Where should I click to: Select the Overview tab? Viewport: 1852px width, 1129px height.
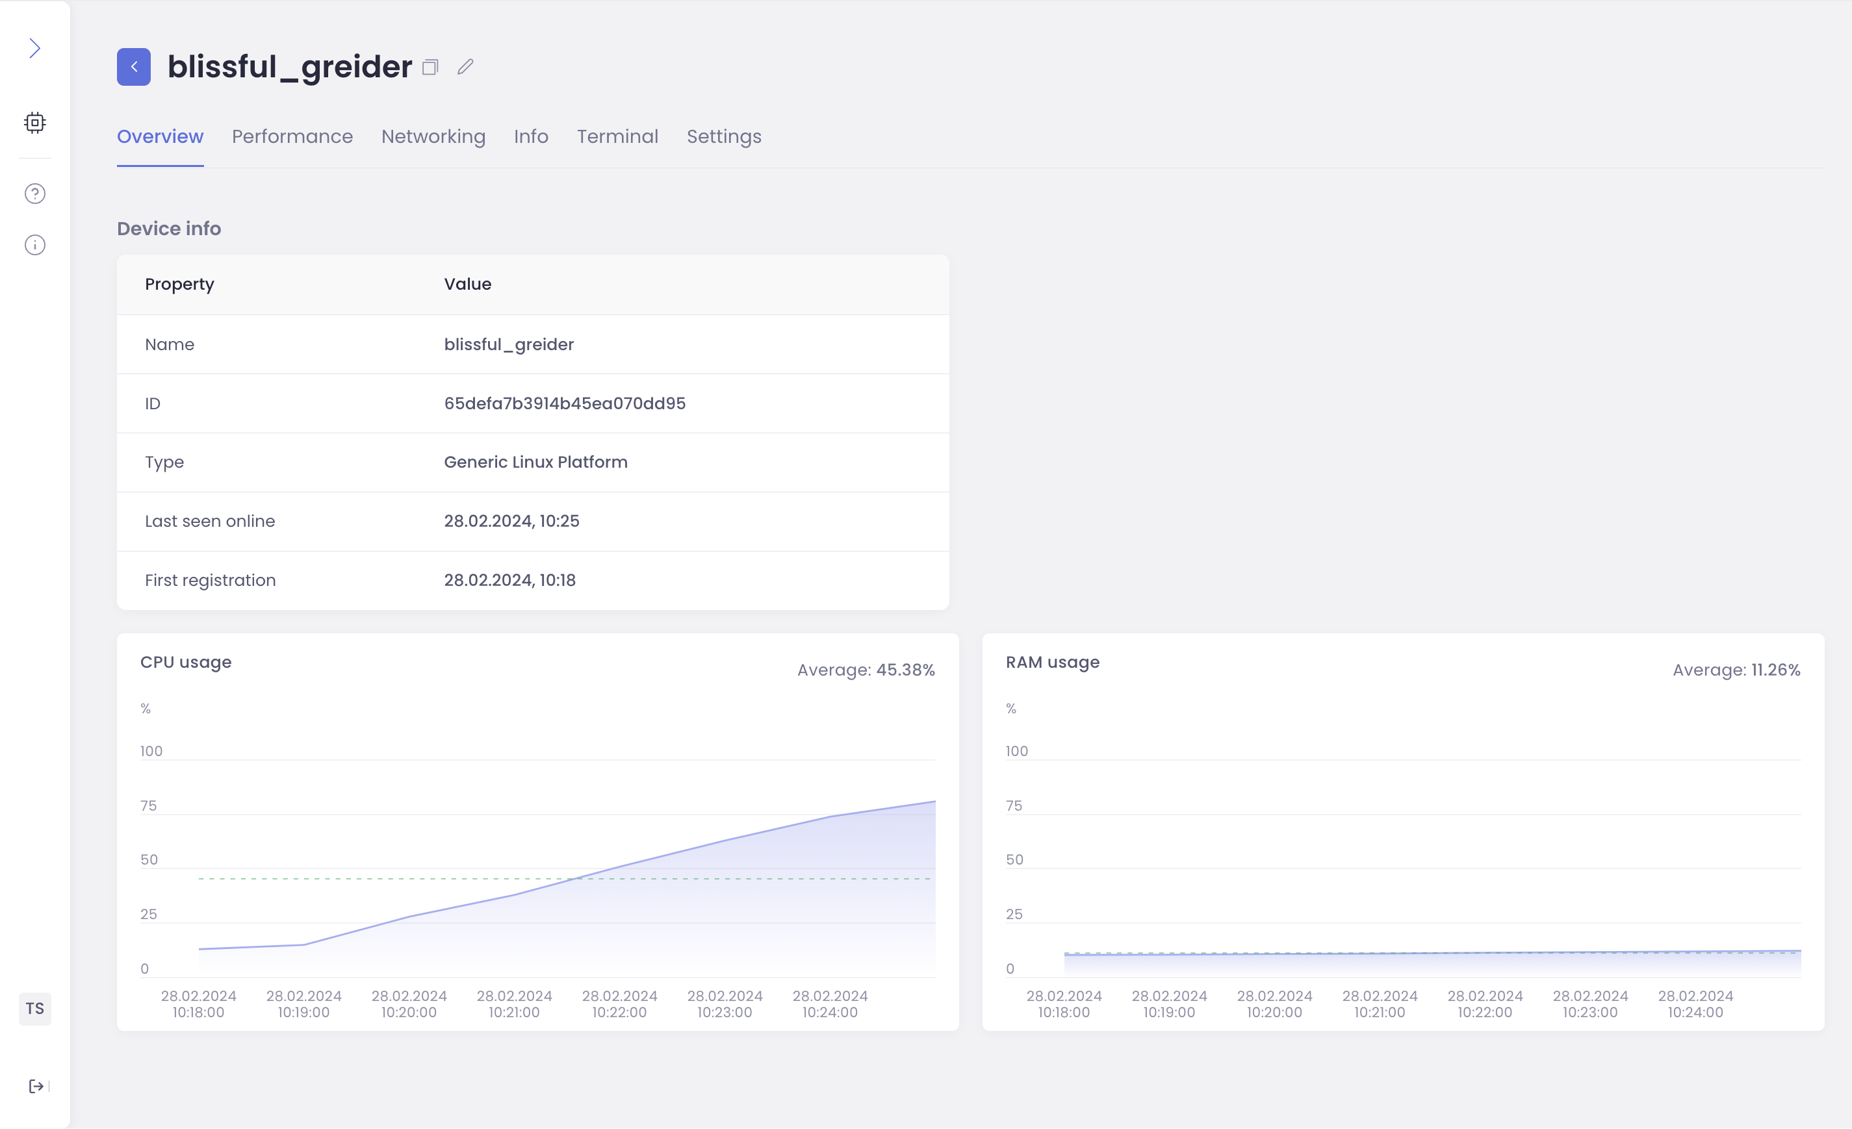point(160,136)
